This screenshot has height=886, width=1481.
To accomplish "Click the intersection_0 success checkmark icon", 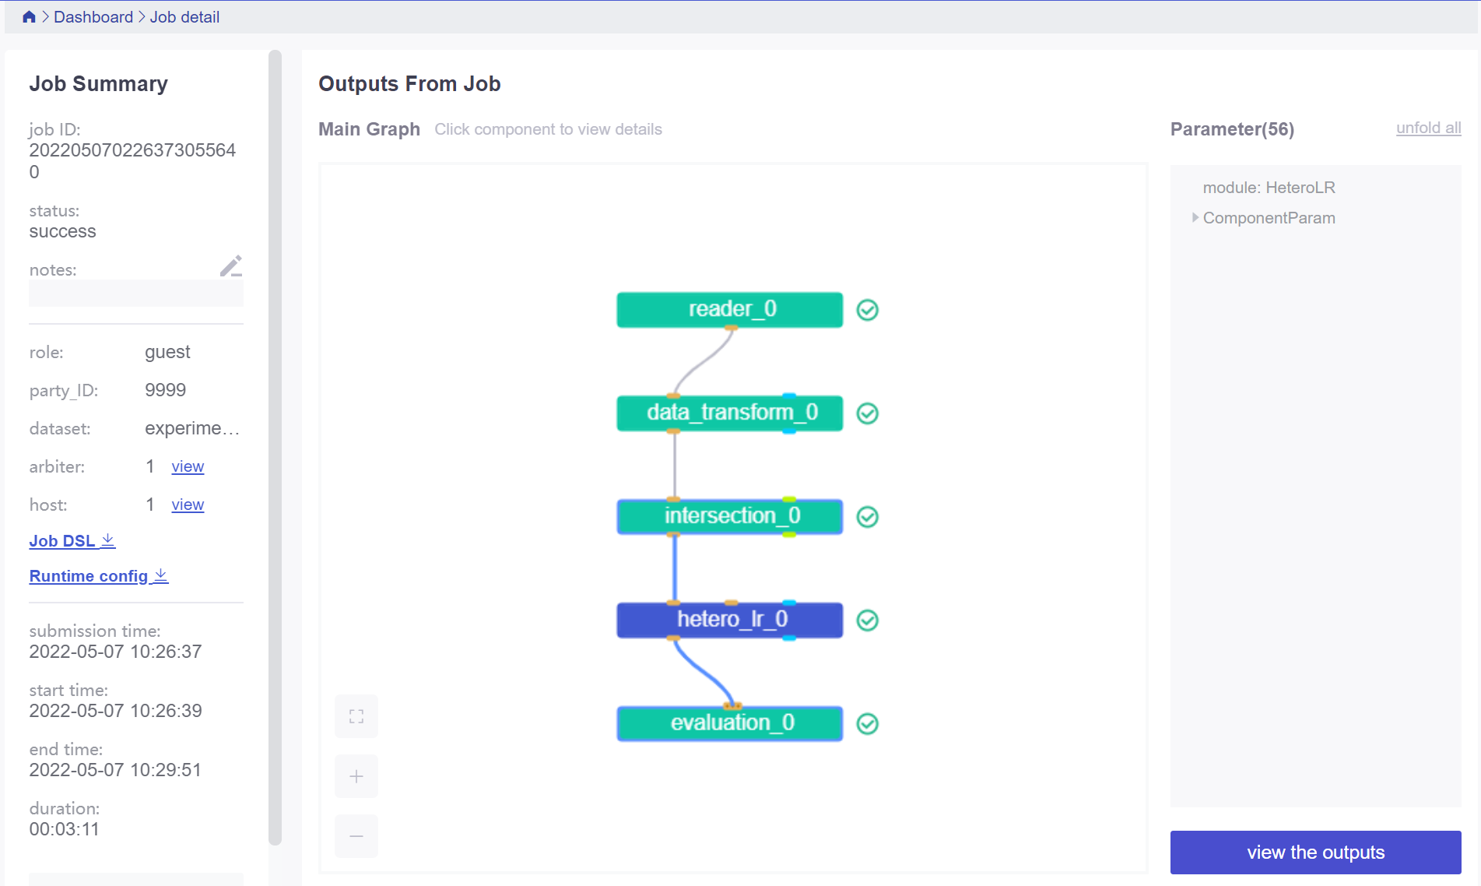I will [x=868, y=517].
